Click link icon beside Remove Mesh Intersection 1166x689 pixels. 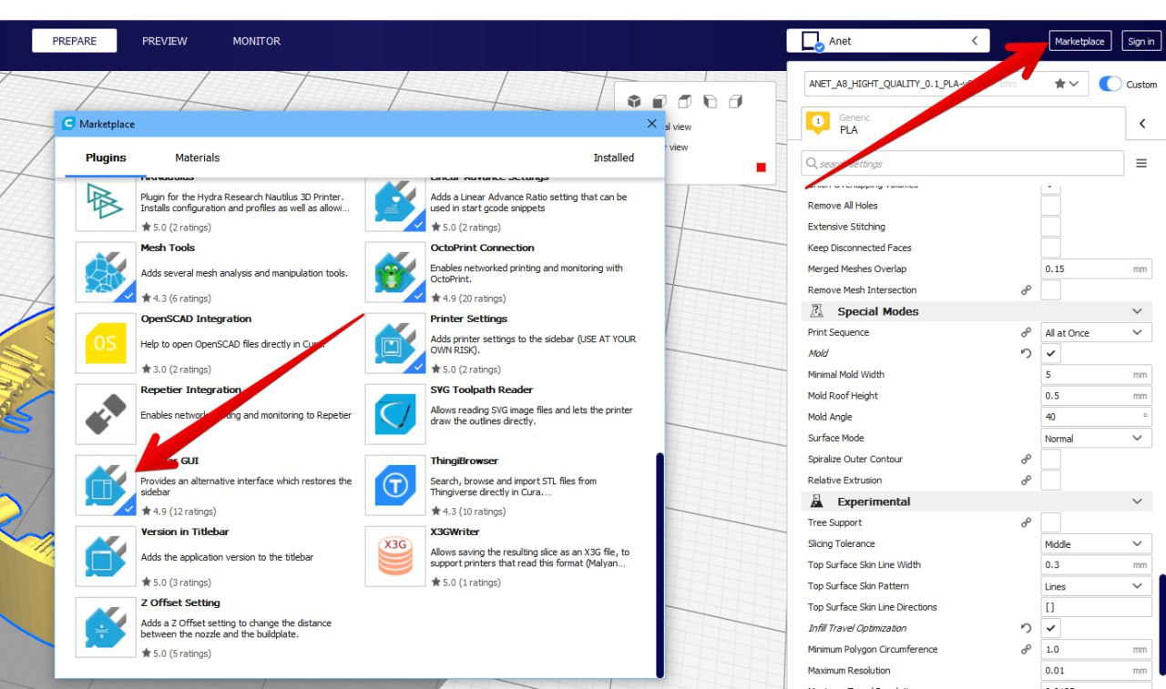(x=1026, y=290)
